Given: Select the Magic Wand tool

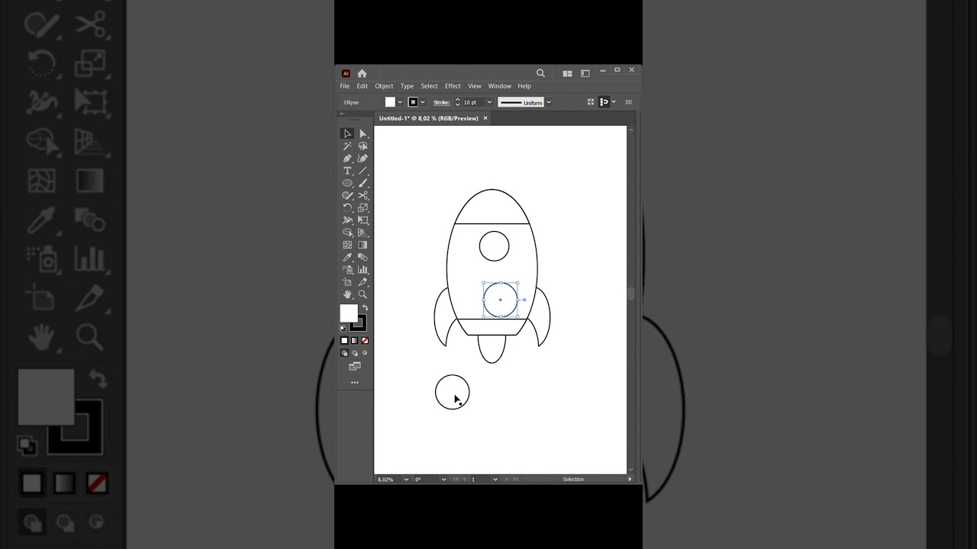Looking at the screenshot, I should coord(347,146).
